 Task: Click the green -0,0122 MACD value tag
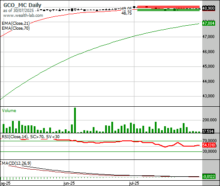(x=208, y=177)
